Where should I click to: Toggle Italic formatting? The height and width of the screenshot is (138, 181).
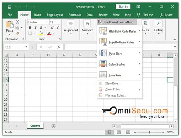coord(36,27)
